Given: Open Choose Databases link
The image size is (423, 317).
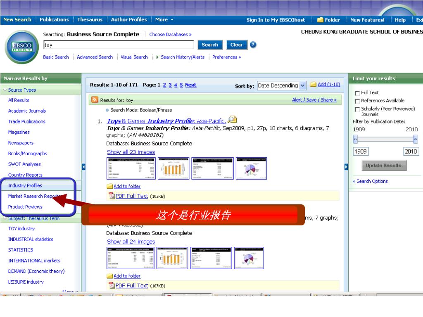Looking at the screenshot, I should pos(170,35).
